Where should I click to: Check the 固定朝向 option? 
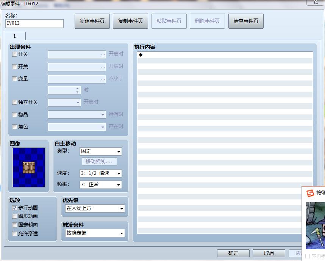click(14, 225)
